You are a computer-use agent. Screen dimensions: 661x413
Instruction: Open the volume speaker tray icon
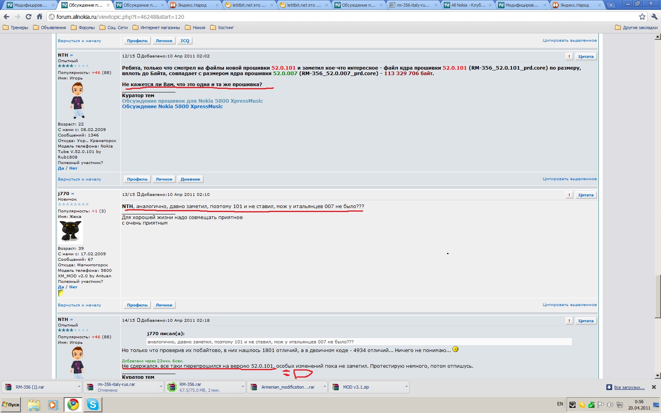pyautogui.click(x=610, y=404)
